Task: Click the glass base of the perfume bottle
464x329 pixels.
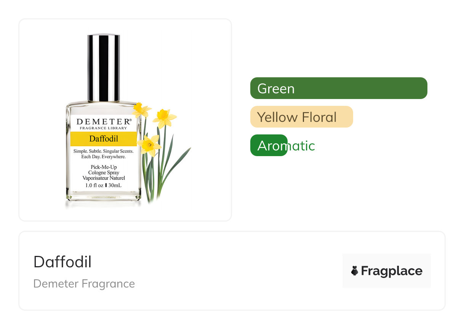Action: (x=104, y=197)
